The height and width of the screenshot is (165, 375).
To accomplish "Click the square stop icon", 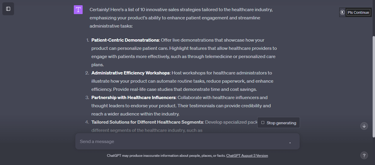I will pyautogui.click(x=263, y=123).
